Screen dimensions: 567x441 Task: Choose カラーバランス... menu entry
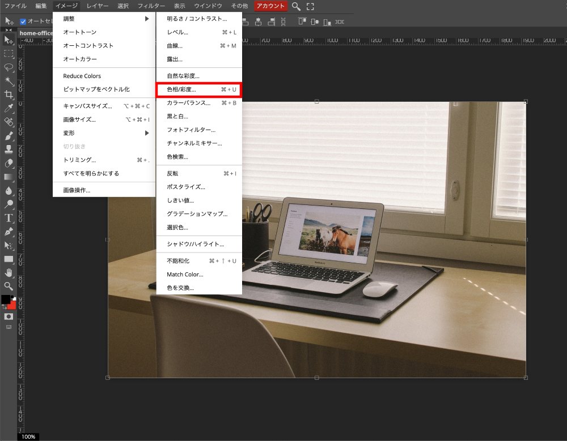pyautogui.click(x=199, y=103)
